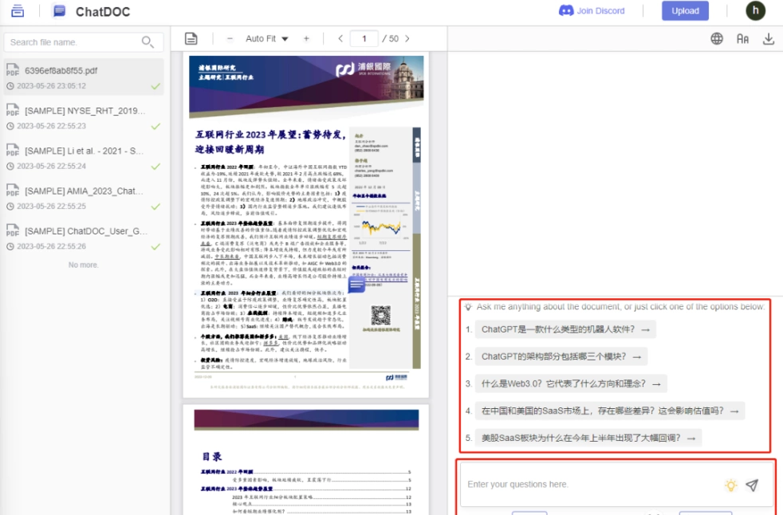
Task: Focus the Search file name field
Action: 84,42
